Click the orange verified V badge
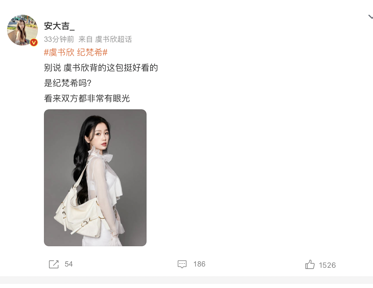Image resolution: width=373 pixels, height=288 pixels. click(x=34, y=42)
